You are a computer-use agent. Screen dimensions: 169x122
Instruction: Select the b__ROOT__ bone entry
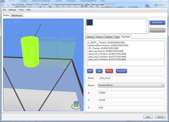(106, 43)
